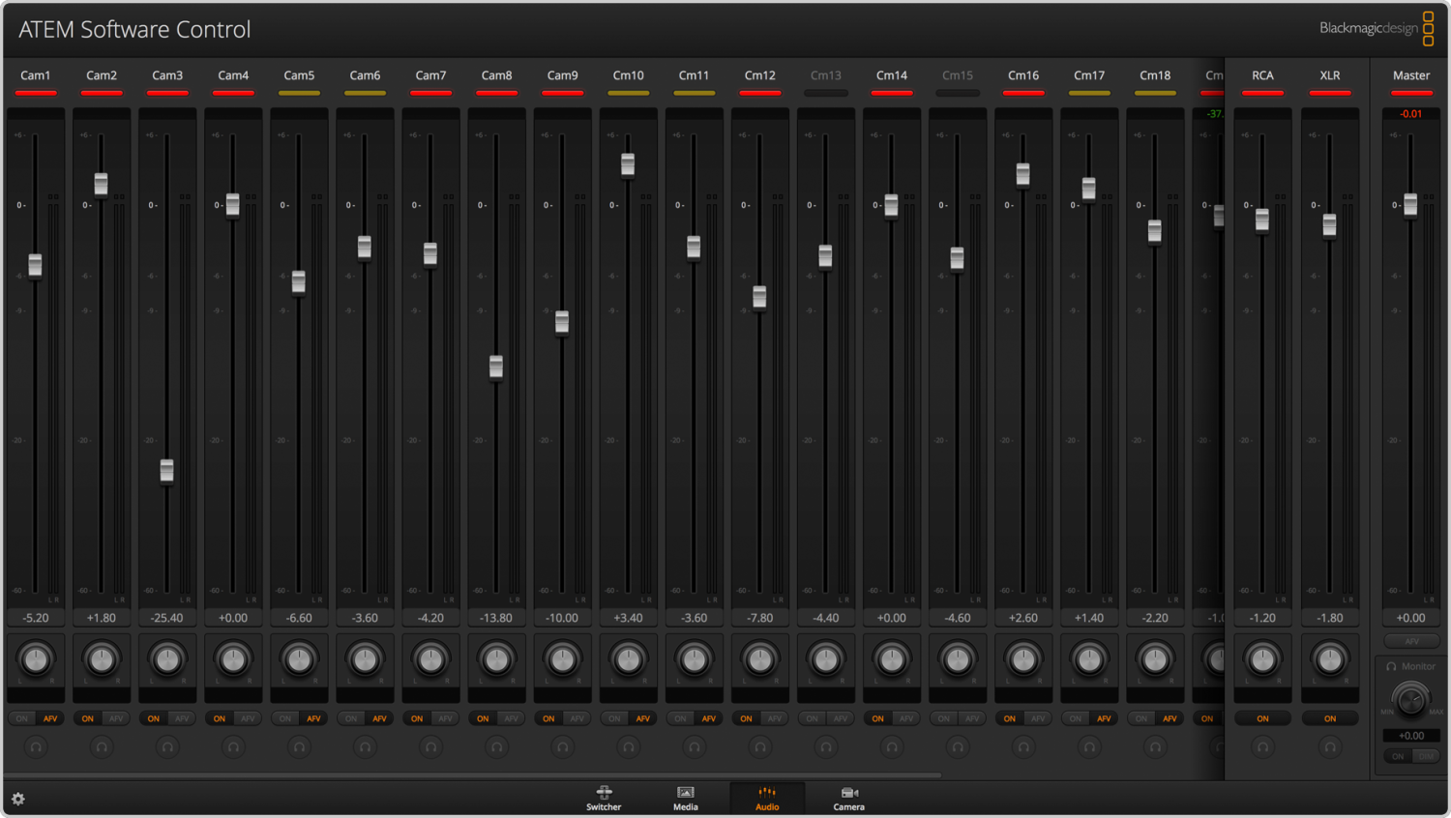1451x818 pixels.
Task: Click the Blackmagic Design three-dot icon
Action: (1429, 29)
